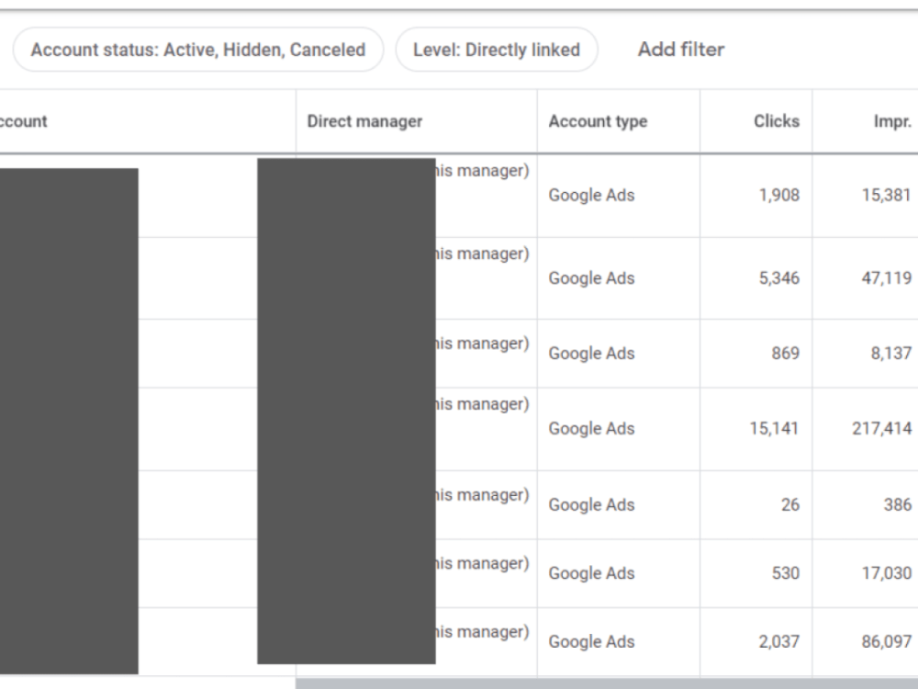Image resolution: width=918 pixels, height=689 pixels.
Task: Sort by the Account type column header
Action: pyautogui.click(x=598, y=121)
